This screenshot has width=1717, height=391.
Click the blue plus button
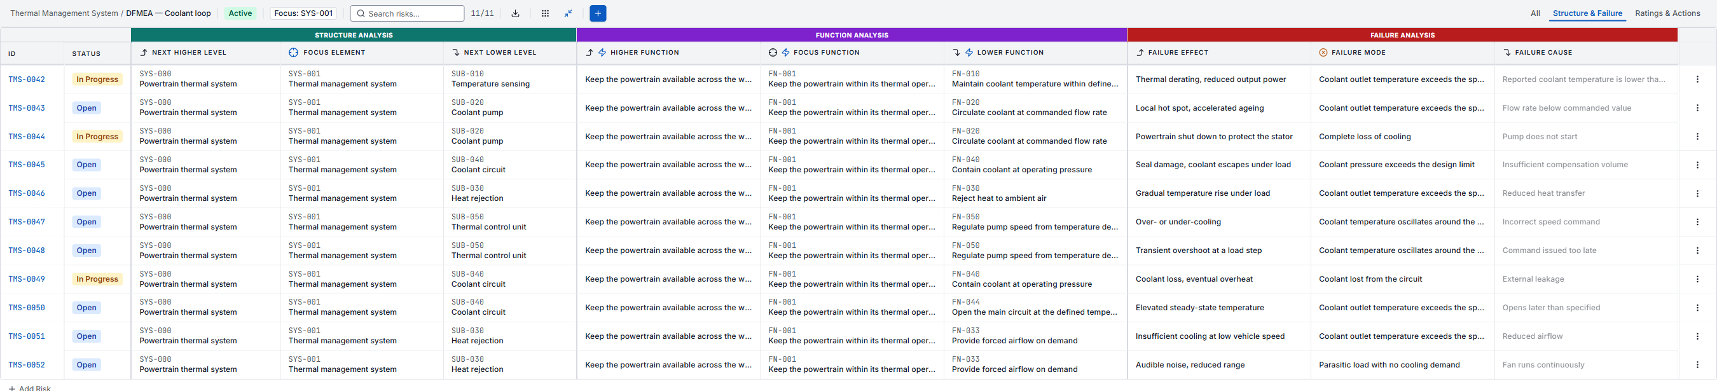point(598,13)
